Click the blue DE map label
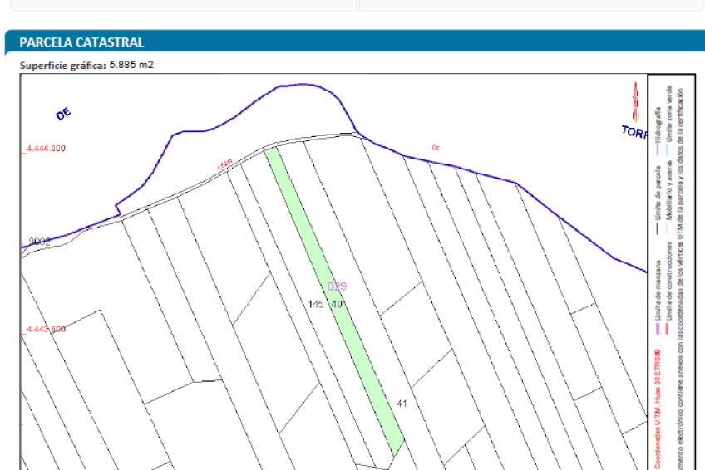The image size is (705, 470). click(x=63, y=115)
